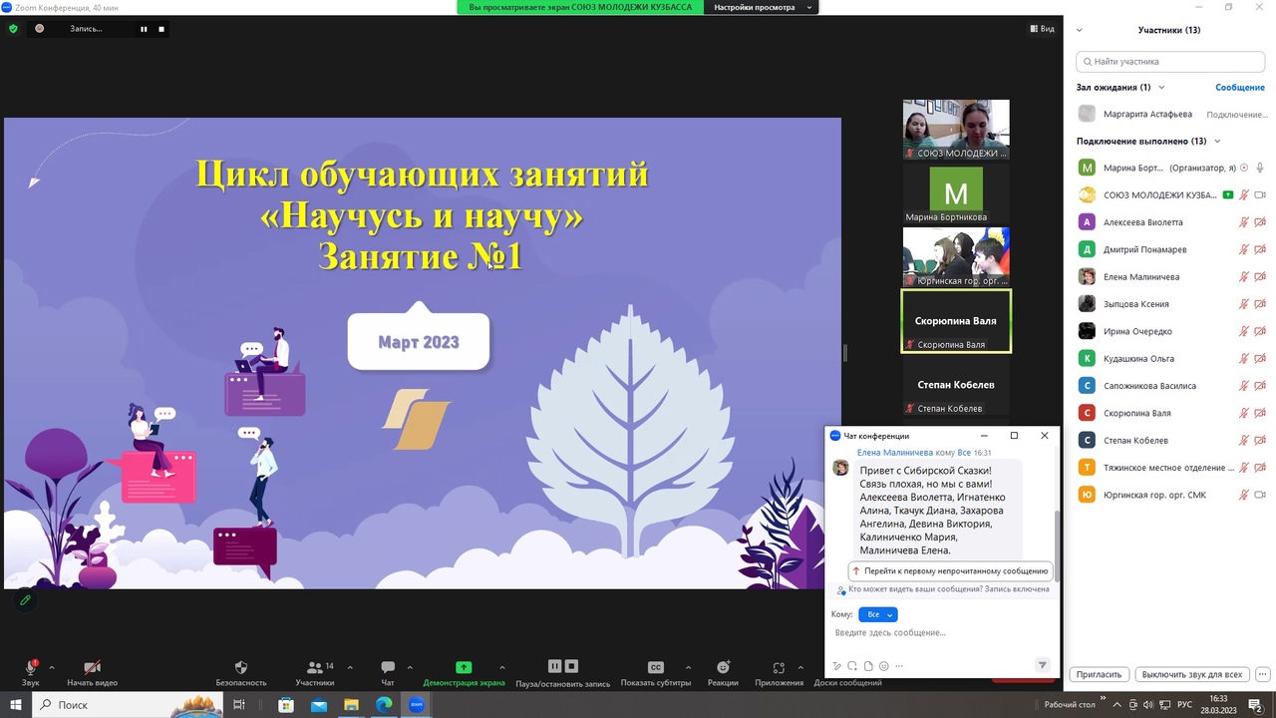Click Перейти к первому непрочитанному сообщению

pyautogui.click(x=950, y=571)
